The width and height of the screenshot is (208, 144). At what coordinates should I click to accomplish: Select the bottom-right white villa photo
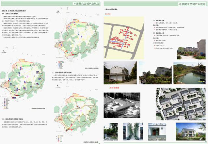[190, 131]
